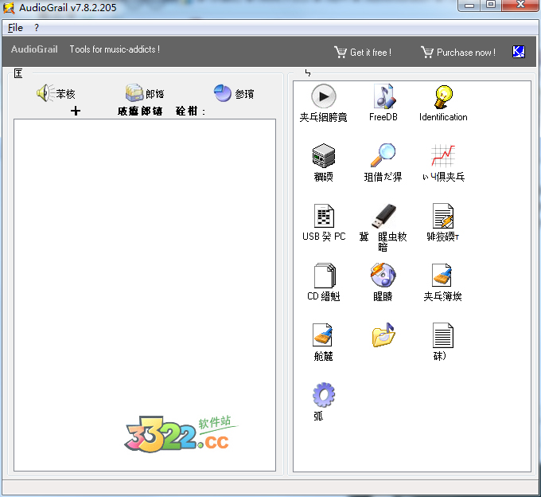Click the blue K icon in the banner
The image size is (541, 497).
[518, 52]
